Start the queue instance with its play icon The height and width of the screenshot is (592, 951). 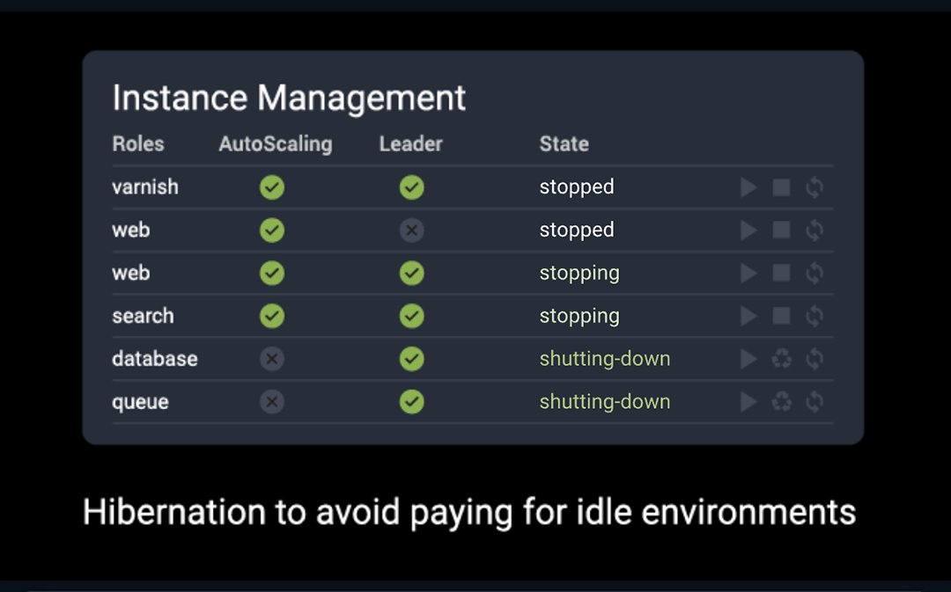(x=749, y=402)
